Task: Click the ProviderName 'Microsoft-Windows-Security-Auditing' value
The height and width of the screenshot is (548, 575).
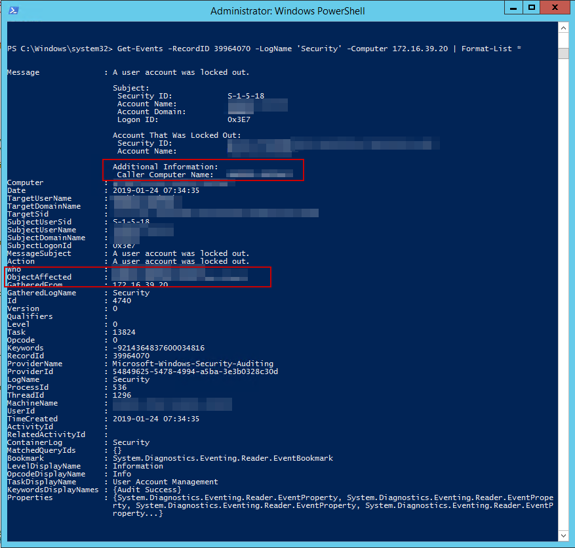Action: [193, 364]
